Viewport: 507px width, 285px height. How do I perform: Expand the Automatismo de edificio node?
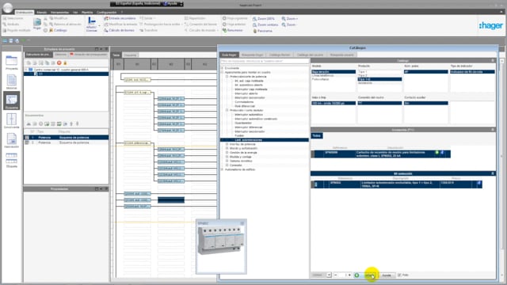[x=222, y=169]
